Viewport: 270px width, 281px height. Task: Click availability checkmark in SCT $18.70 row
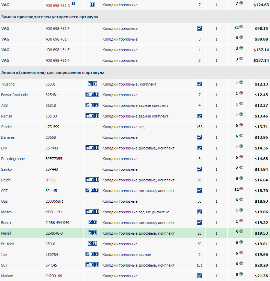pos(200,191)
